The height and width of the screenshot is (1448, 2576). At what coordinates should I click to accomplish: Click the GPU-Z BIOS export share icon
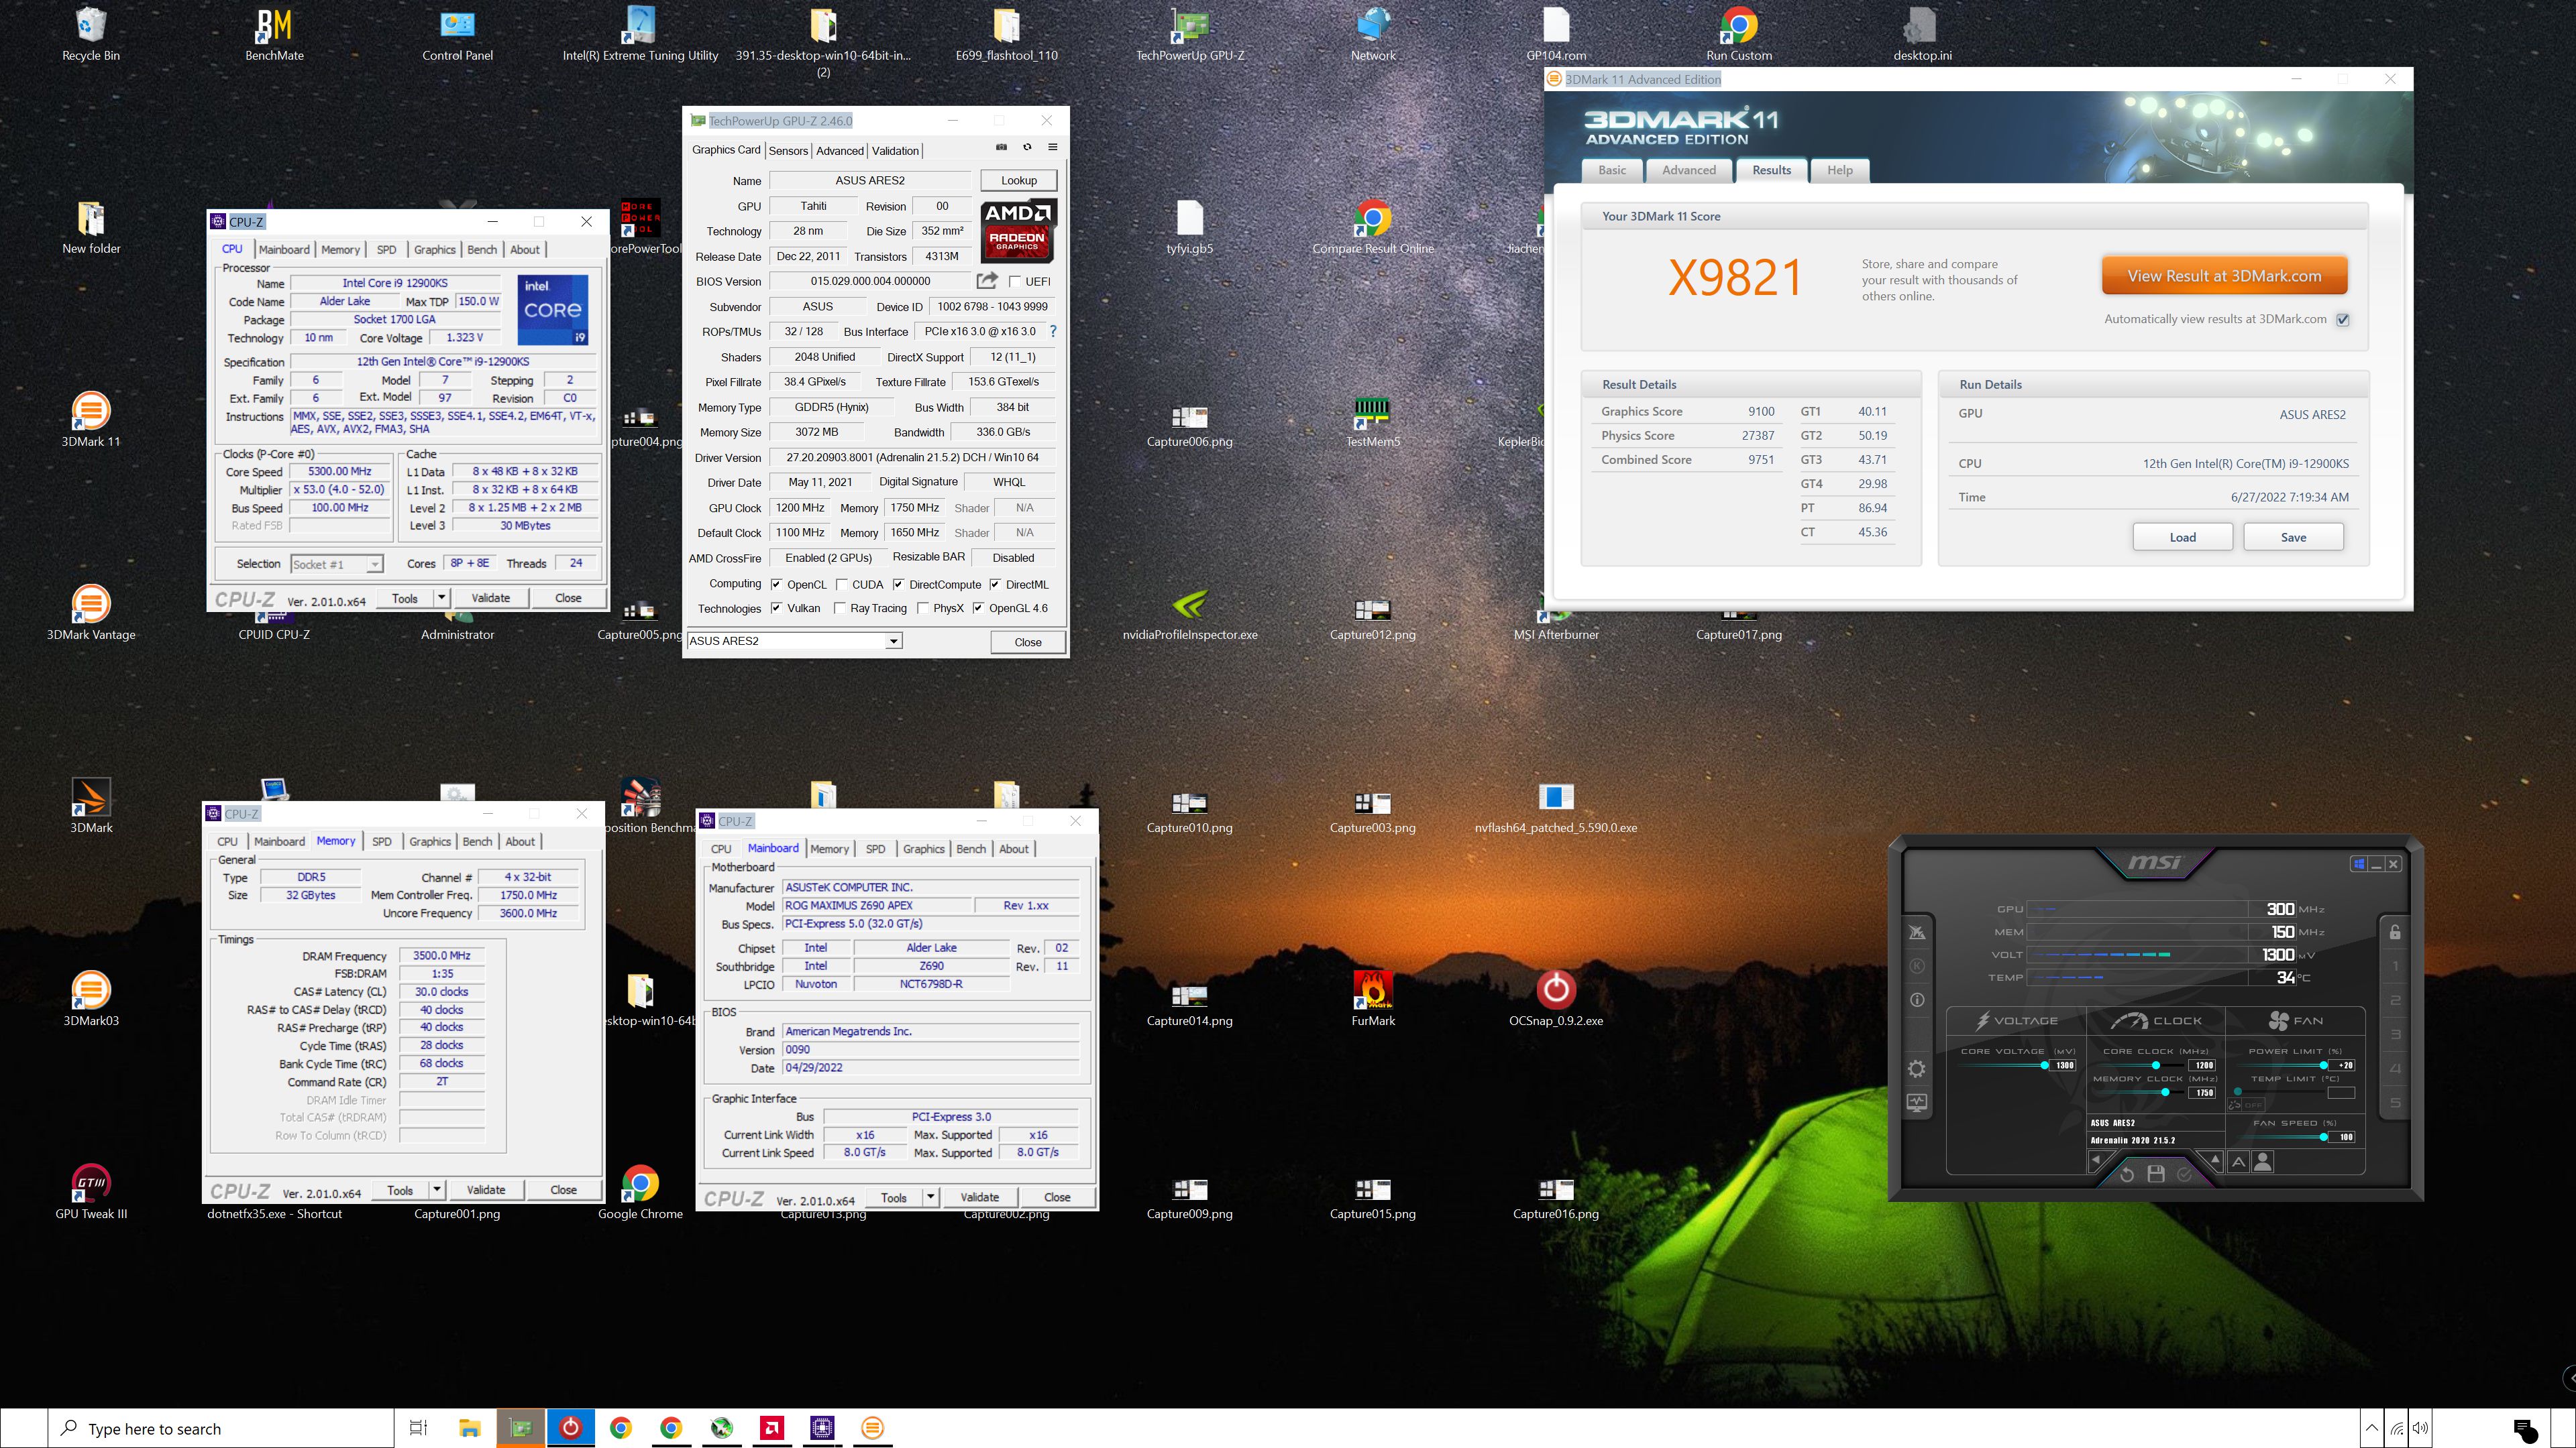tap(987, 281)
